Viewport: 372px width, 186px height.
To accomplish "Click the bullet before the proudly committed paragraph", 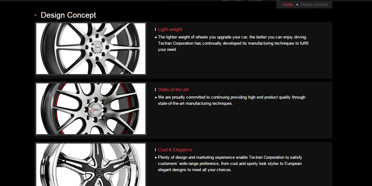I will point(156,97).
